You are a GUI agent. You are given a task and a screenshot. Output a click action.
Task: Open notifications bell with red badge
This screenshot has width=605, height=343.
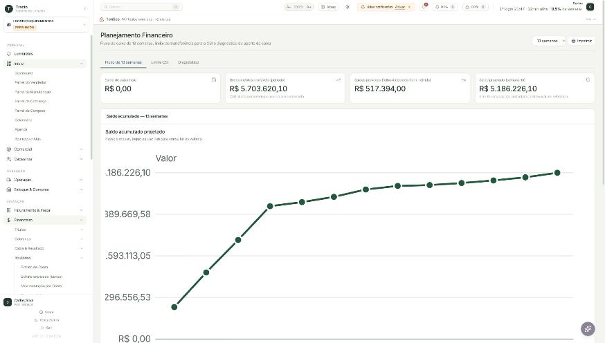[424, 7]
